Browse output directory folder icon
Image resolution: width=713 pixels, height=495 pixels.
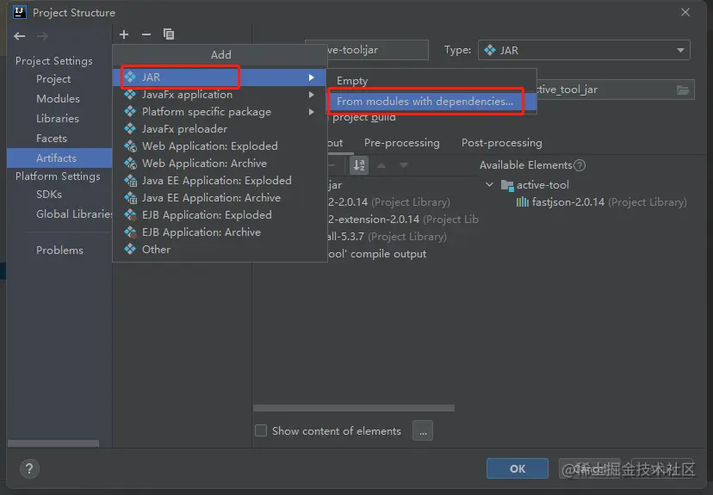click(x=683, y=90)
